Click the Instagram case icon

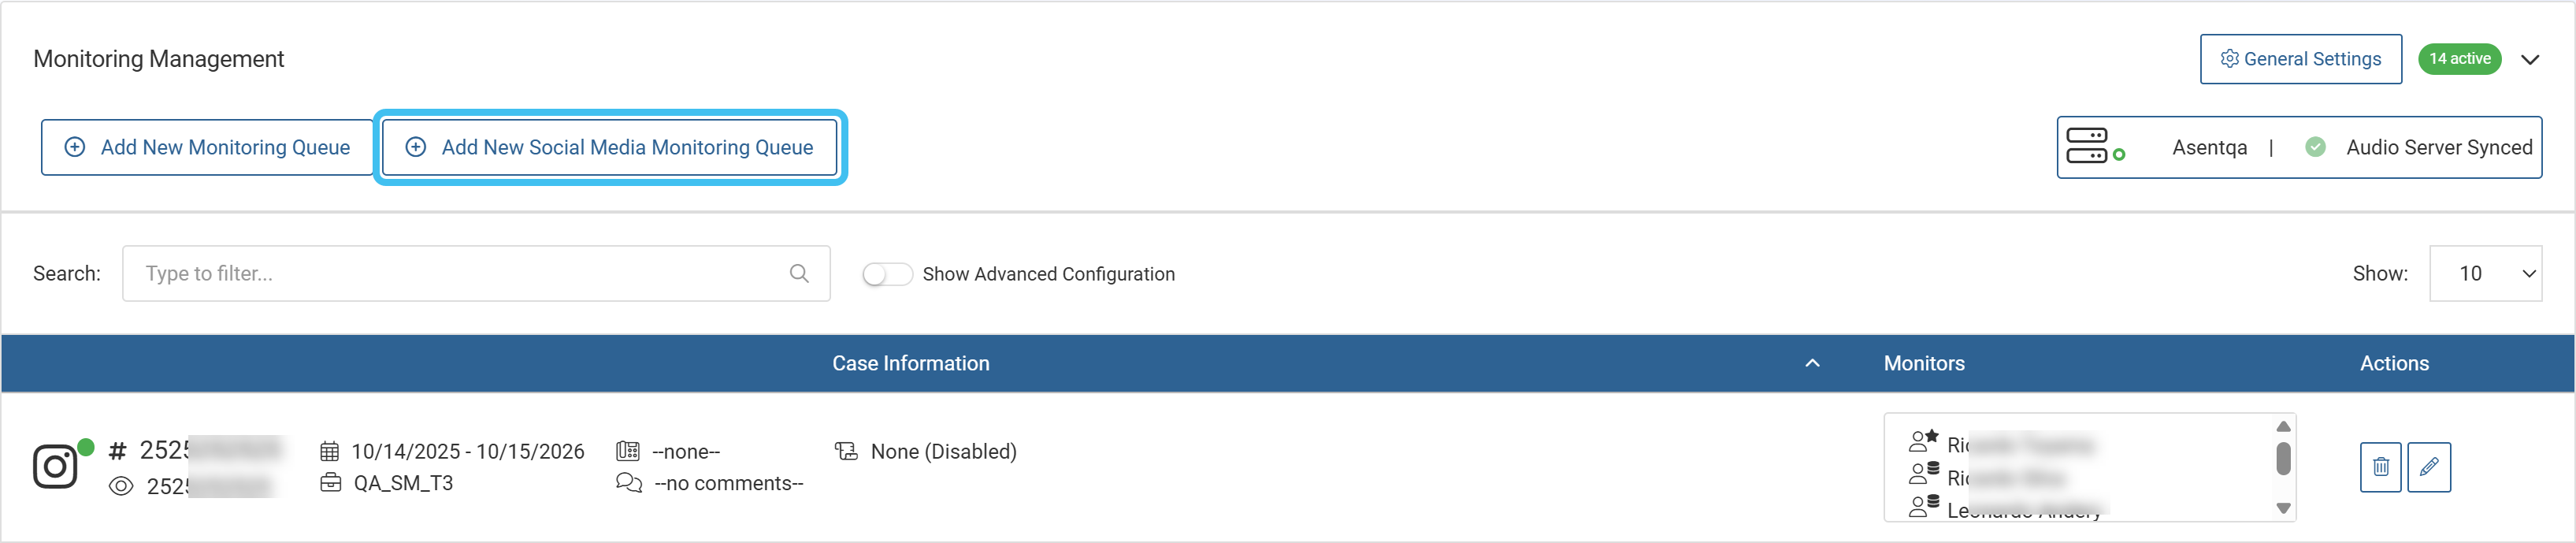click(x=55, y=467)
